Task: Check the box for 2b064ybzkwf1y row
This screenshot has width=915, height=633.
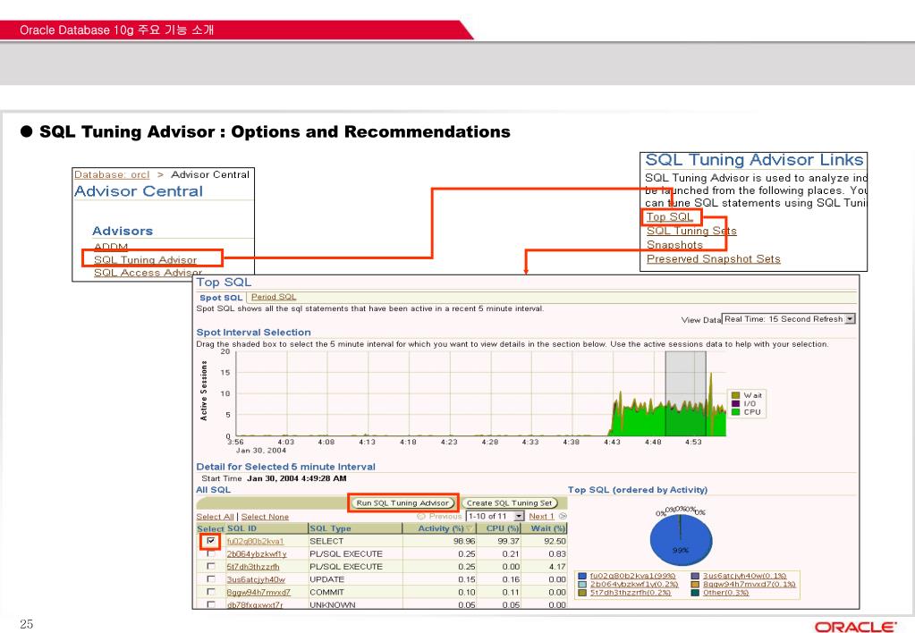Action: pyautogui.click(x=211, y=553)
